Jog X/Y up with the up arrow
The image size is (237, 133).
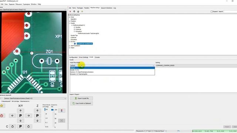click(20, 111)
